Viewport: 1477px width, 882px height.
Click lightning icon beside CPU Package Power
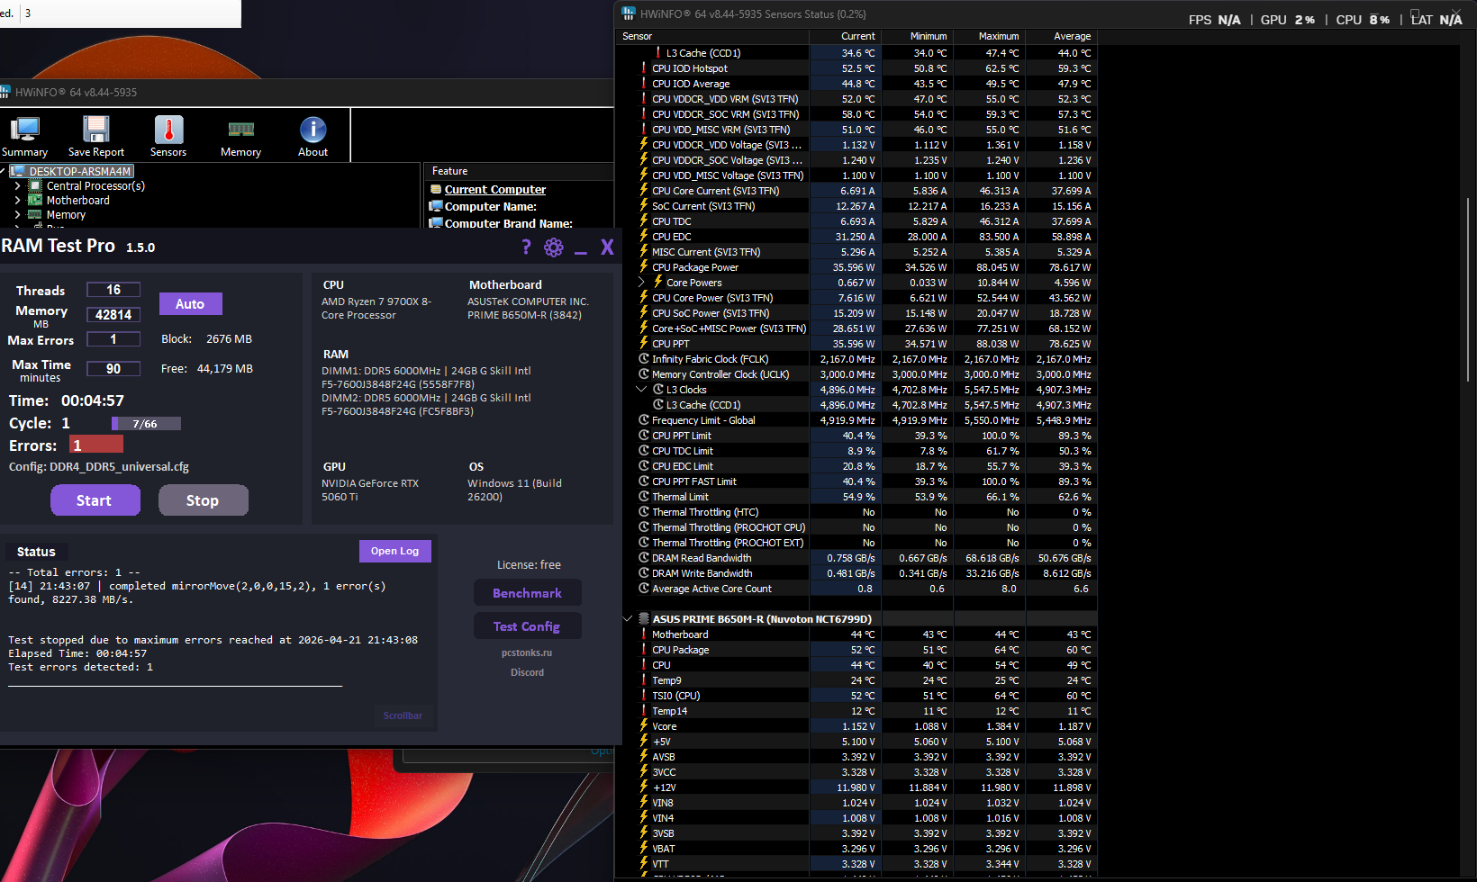[x=644, y=267]
